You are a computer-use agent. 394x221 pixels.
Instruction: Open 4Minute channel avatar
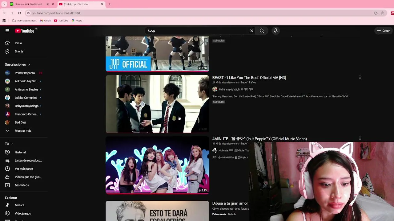[215, 150]
